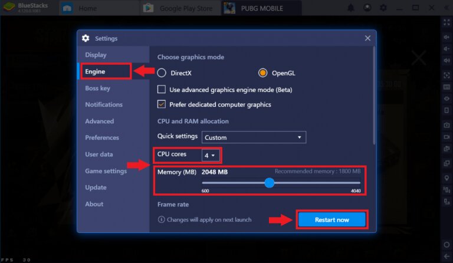Viewport: 453px width, 263px height.
Task: Open the notifications bell icon
Action: click(x=351, y=8)
